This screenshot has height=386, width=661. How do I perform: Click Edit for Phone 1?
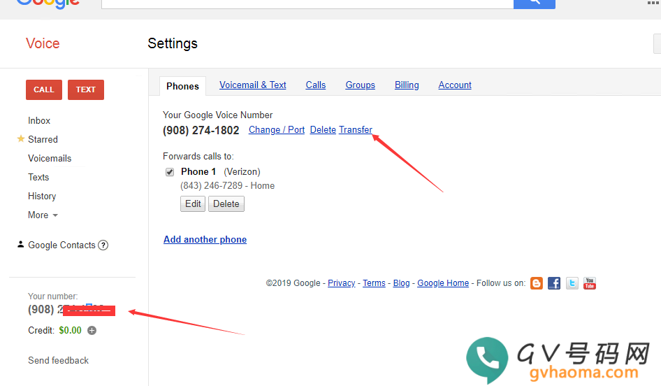[x=193, y=203]
